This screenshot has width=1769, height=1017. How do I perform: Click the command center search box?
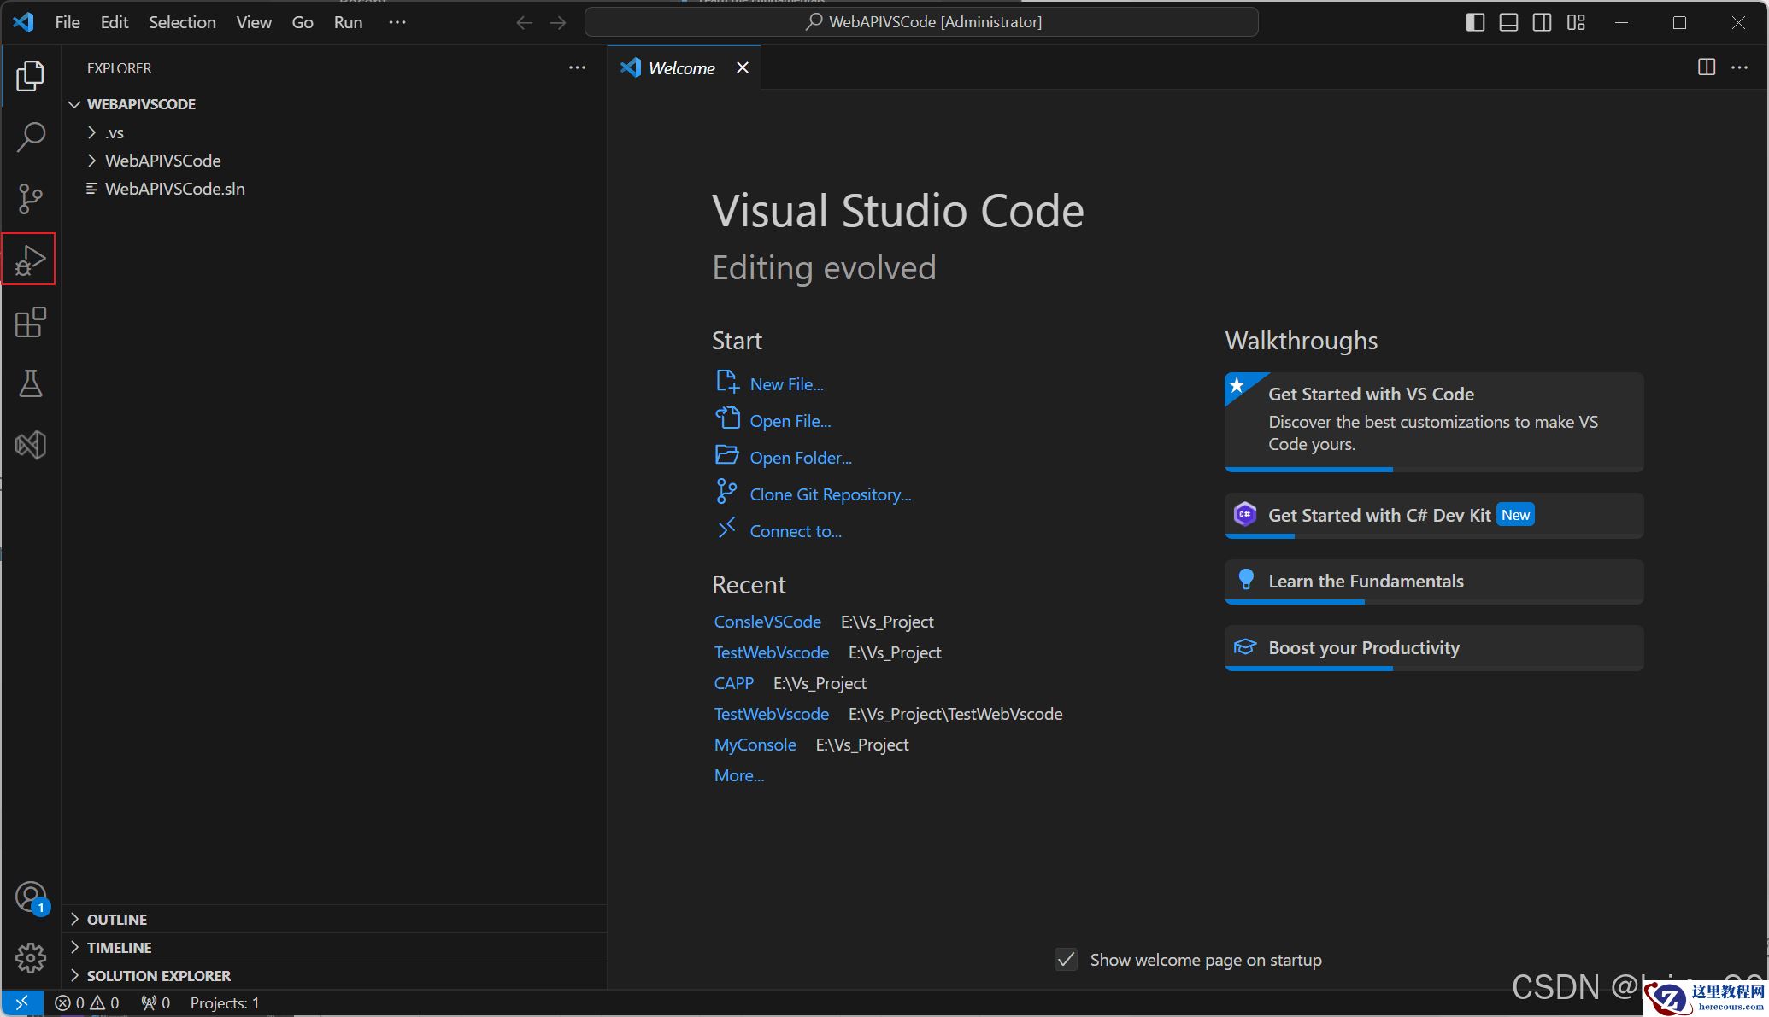921,22
